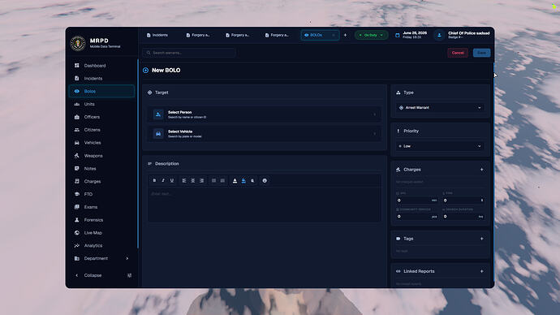Image resolution: width=560 pixels, height=315 pixels.
Task: Open the Arrest Warrant type dropdown
Action: click(440, 107)
